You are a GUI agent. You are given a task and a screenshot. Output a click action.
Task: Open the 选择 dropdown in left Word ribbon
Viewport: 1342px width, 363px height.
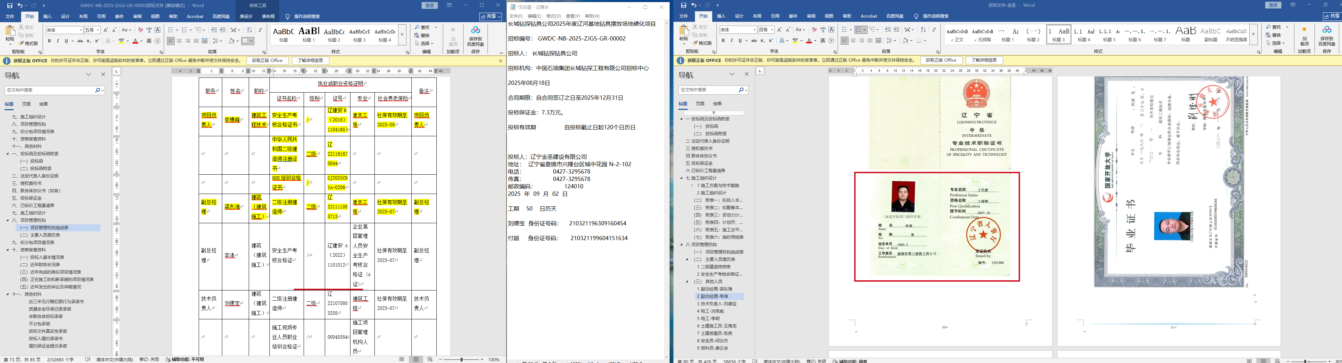coord(425,43)
